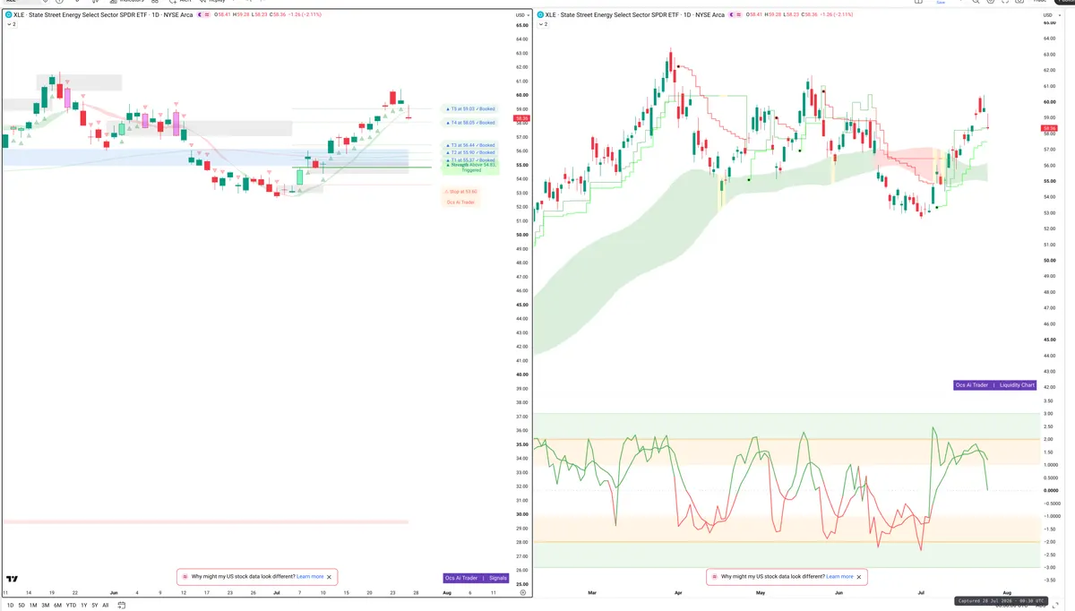Click Strength Above 54.83 Triggered label
The height and width of the screenshot is (611, 1075).
[x=471, y=168]
